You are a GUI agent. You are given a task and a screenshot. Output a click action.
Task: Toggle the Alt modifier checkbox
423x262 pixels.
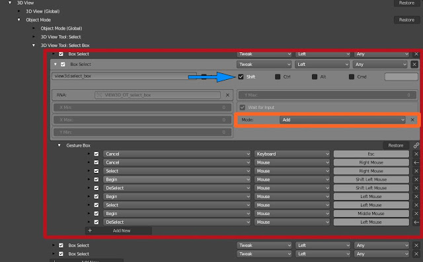point(315,77)
